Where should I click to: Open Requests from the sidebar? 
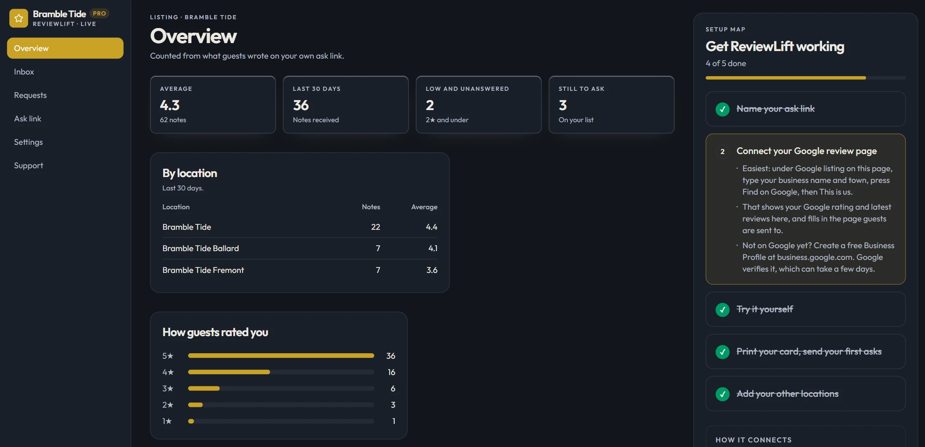coord(65,95)
